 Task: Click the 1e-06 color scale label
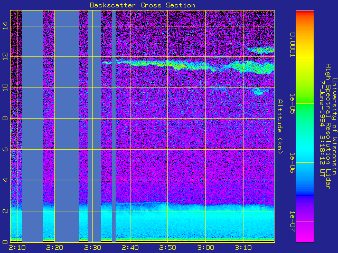pyautogui.click(x=292, y=163)
